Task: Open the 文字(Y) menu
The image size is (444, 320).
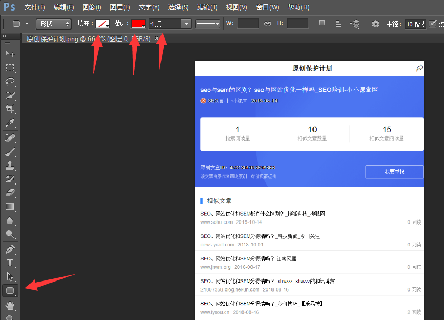Action: pyautogui.click(x=149, y=7)
